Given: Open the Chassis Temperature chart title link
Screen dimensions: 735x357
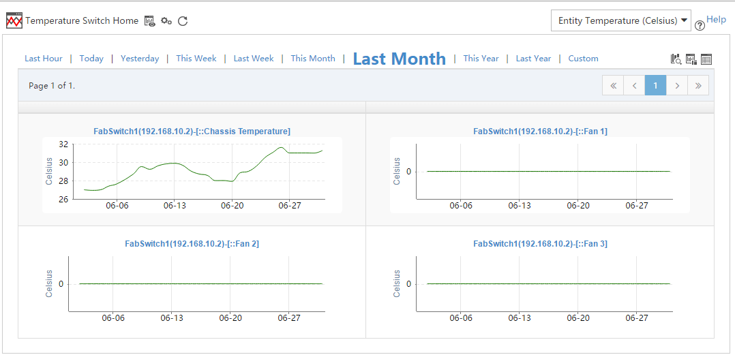Looking at the screenshot, I should pos(192,131).
